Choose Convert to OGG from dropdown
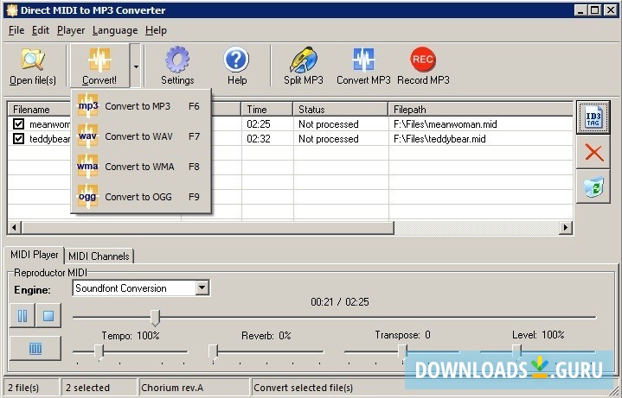622x398 pixels. [141, 197]
